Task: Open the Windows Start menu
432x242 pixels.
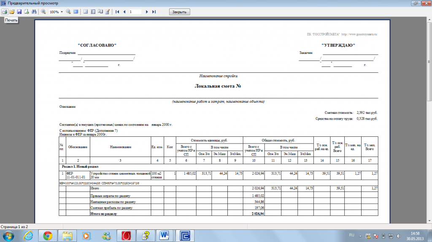Action: 8,236
